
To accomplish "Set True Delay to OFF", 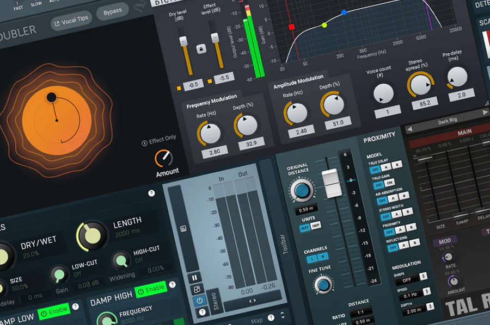I will pyautogui.click(x=375, y=170).
